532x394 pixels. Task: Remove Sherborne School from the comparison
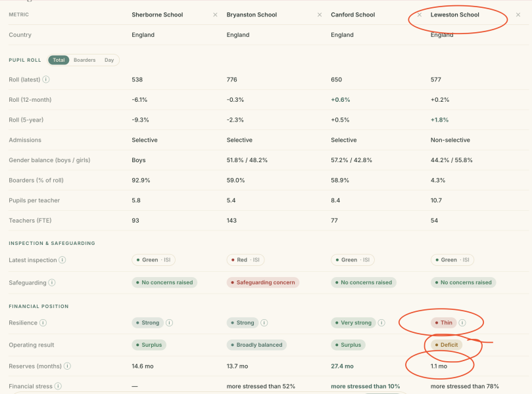pos(215,14)
